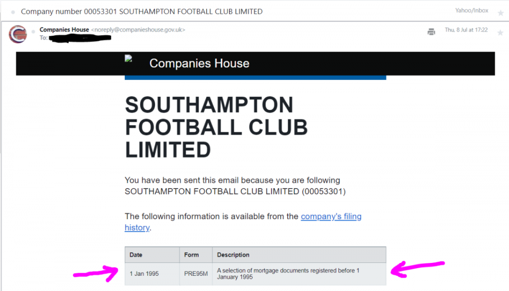Click the Form column header
The width and height of the screenshot is (509, 291).
click(x=191, y=255)
